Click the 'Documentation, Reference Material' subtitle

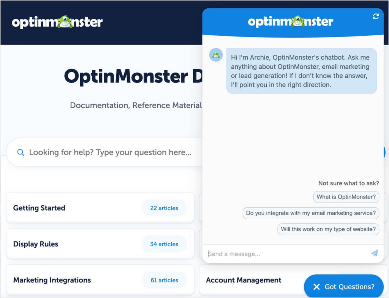136,106
